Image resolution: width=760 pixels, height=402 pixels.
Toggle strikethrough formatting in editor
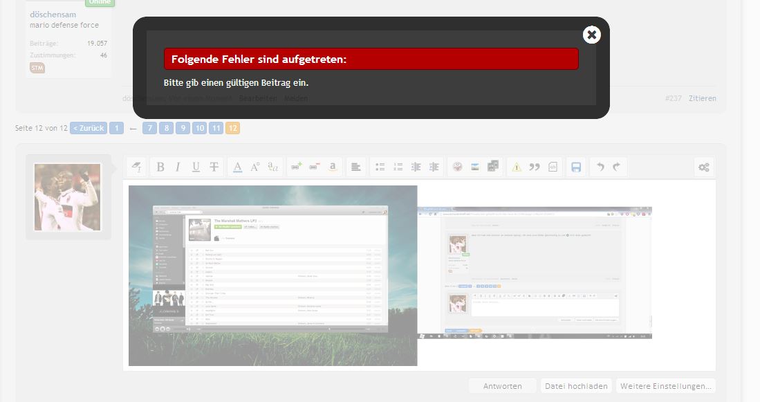coord(214,167)
